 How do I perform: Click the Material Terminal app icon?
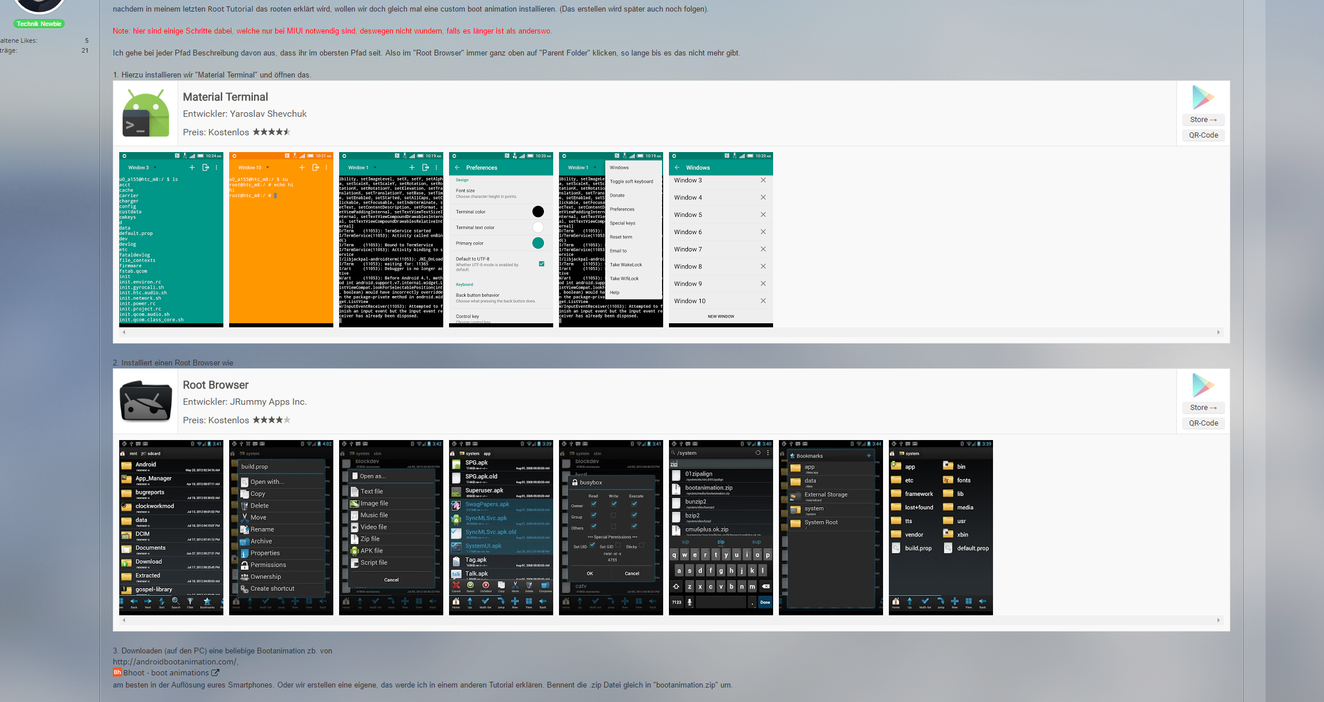(145, 113)
